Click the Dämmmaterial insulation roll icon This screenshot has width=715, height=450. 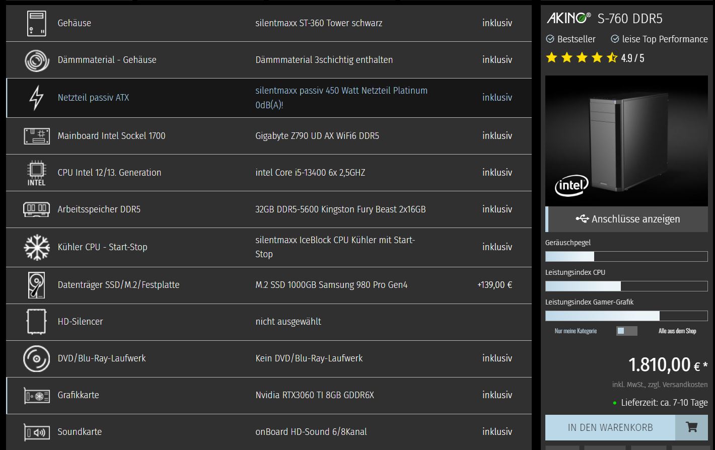click(x=37, y=60)
